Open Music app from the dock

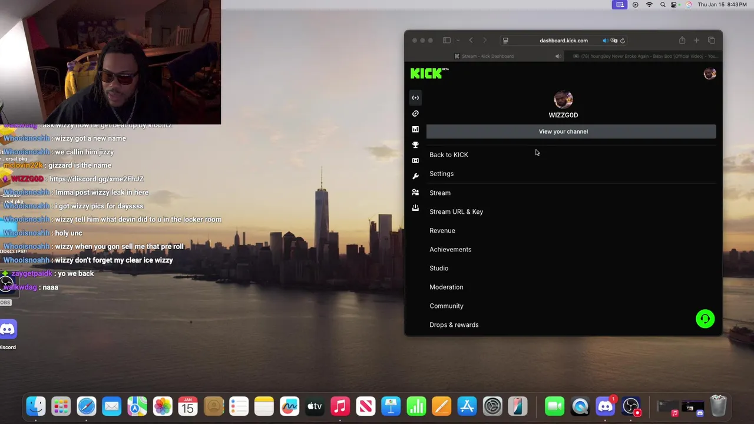tap(340, 406)
